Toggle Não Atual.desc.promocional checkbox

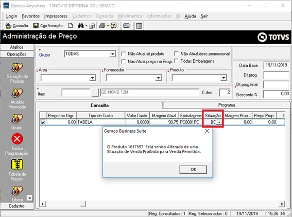pyautogui.click(x=176, y=54)
